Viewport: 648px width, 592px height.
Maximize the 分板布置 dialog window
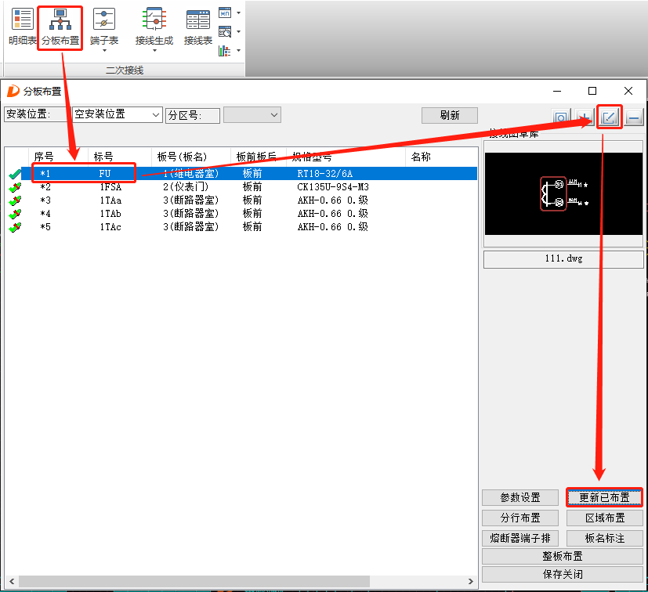(592, 91)
